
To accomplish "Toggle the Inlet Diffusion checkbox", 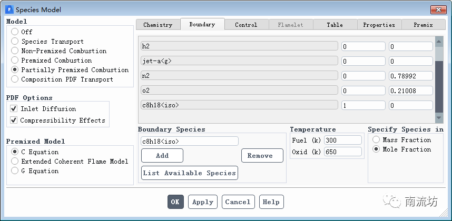I will (14, 109).
